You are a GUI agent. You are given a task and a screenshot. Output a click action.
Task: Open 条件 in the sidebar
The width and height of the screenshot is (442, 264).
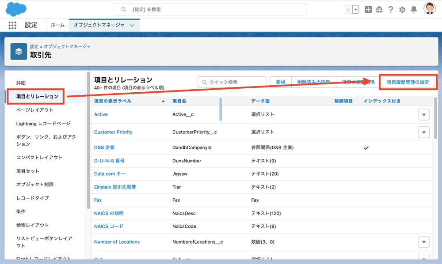pos(21,211)
